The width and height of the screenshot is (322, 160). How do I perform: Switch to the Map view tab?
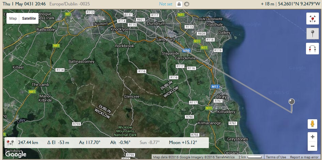tap(13, 18)
